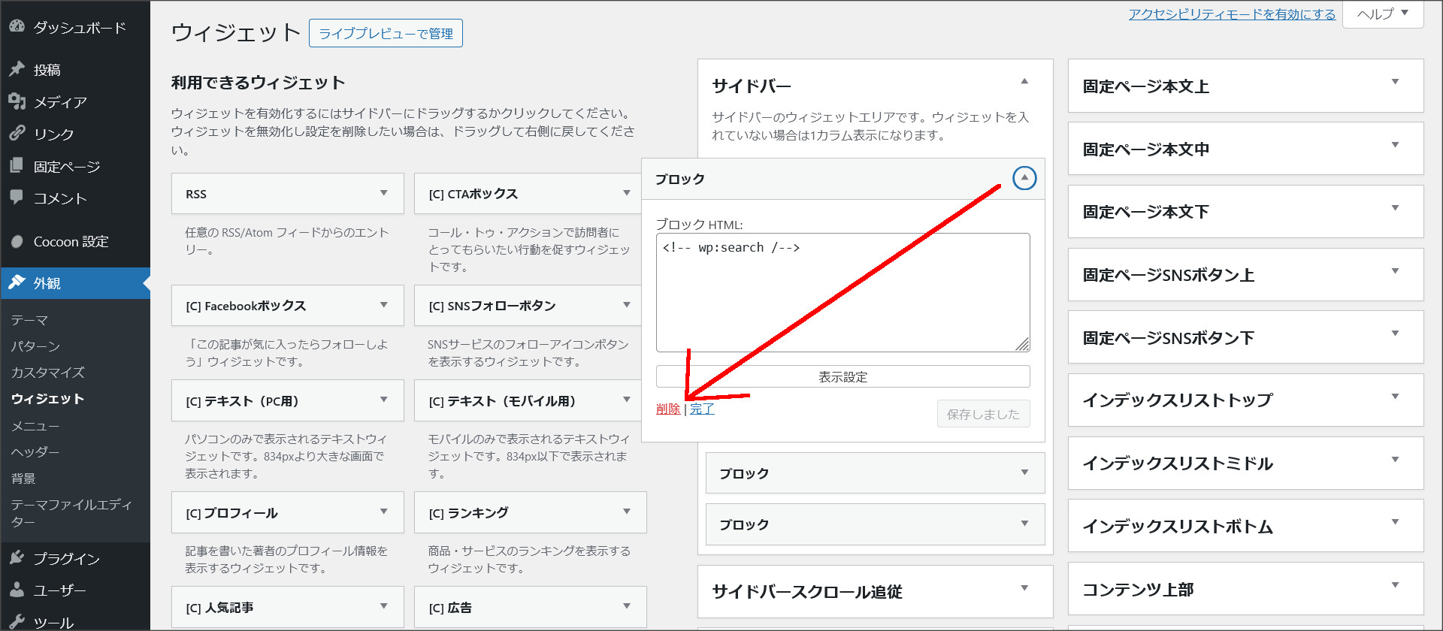Click the 削除 link in block widget

668,409
